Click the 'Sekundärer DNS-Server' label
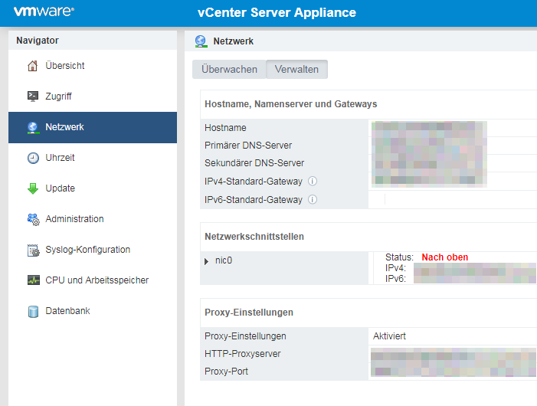537x406 pixels. pos(254,163)
